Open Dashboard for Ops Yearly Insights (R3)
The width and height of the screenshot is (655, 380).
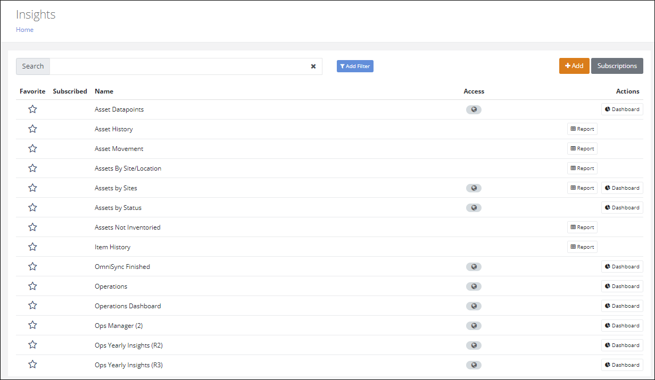[622, 365]
